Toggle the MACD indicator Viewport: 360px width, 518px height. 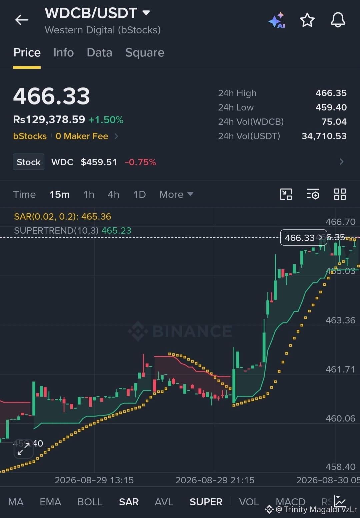point(290,502)
